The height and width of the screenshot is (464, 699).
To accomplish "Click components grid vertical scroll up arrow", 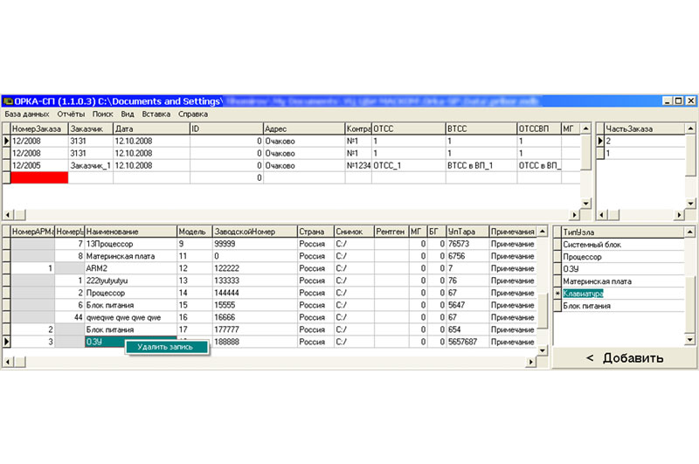I will (542, 232).
